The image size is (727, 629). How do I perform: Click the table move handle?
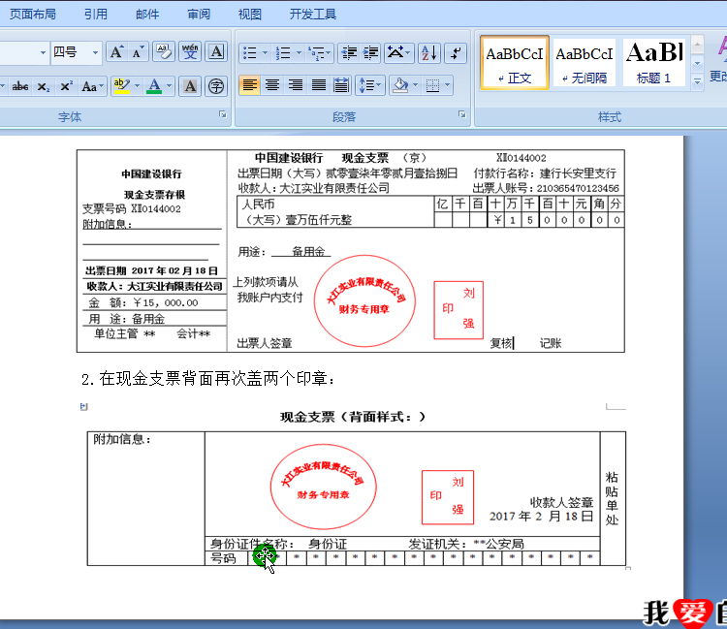click(x=84, y=406)
